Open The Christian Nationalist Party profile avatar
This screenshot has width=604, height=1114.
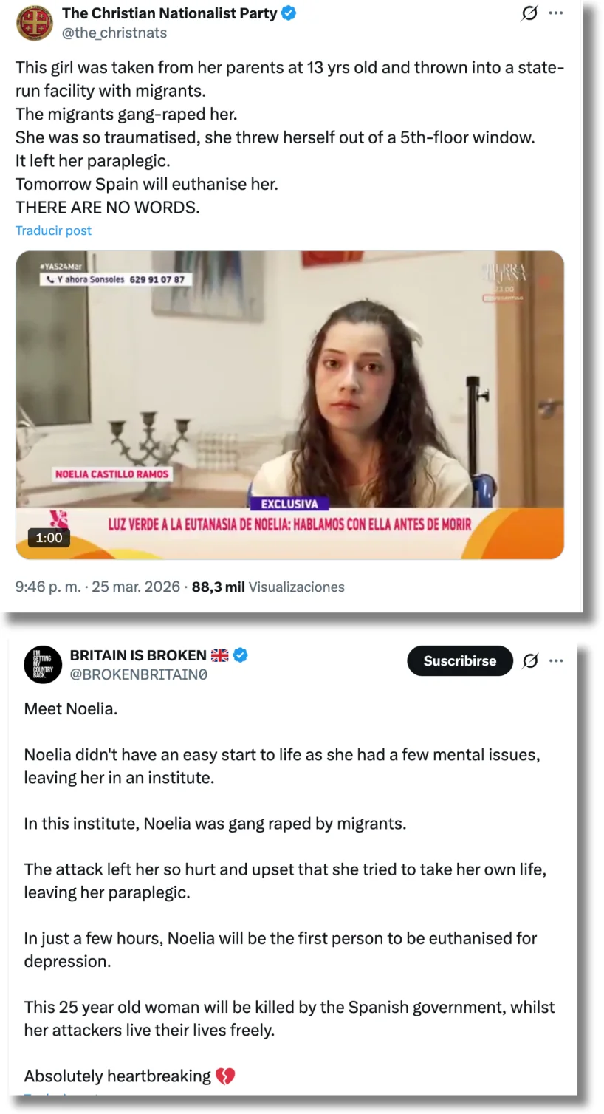coord(35,23)
